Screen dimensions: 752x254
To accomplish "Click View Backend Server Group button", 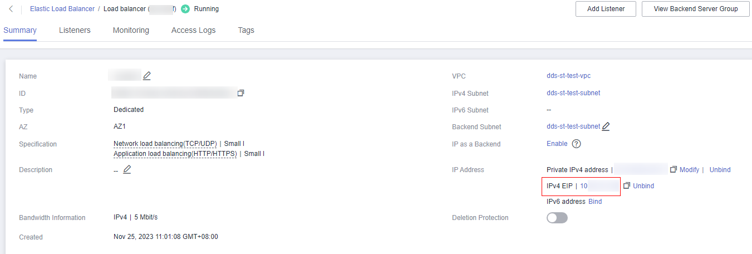I will (695, 9).
